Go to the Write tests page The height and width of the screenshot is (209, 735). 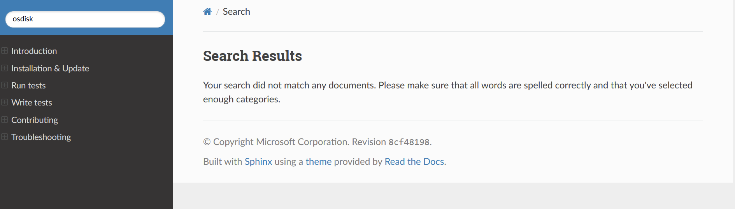pyautogui.click(x=32, y=103)
